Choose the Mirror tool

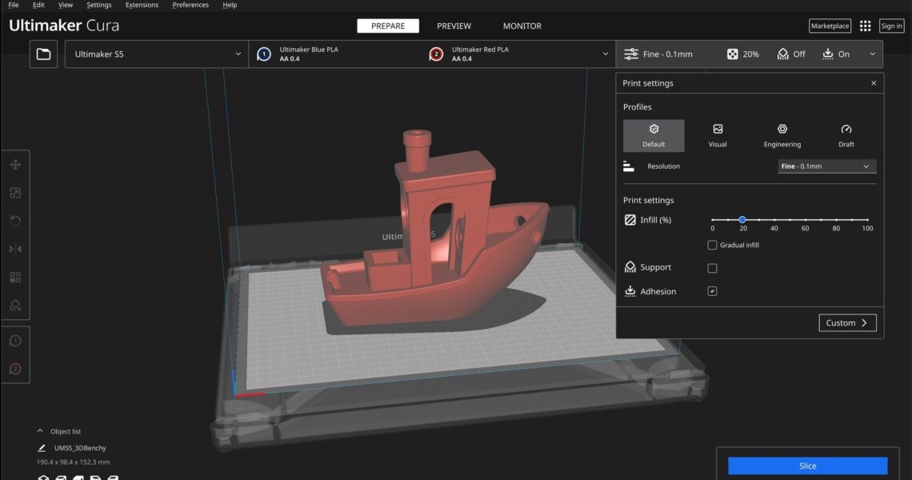pyautogui.click(x=15, y=249)
